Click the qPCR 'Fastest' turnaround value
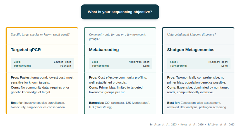This screenshot has height=131, width=240. pos(66,66)
